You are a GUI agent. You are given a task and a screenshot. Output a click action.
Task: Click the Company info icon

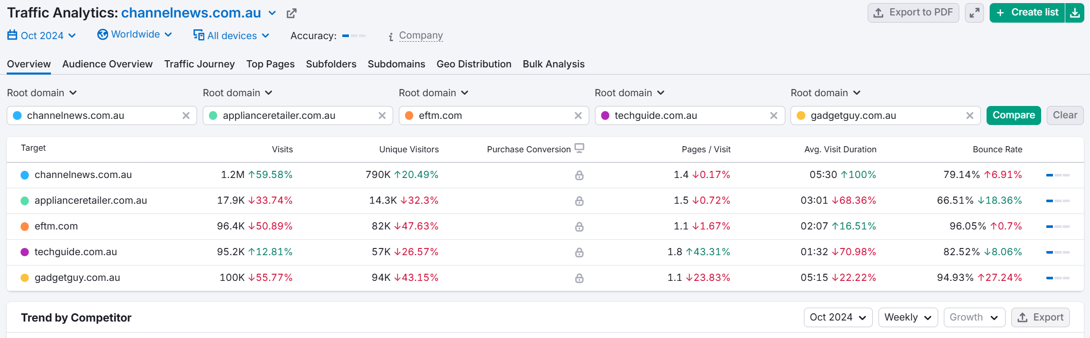pyautogui.click(x=391, y=37)
